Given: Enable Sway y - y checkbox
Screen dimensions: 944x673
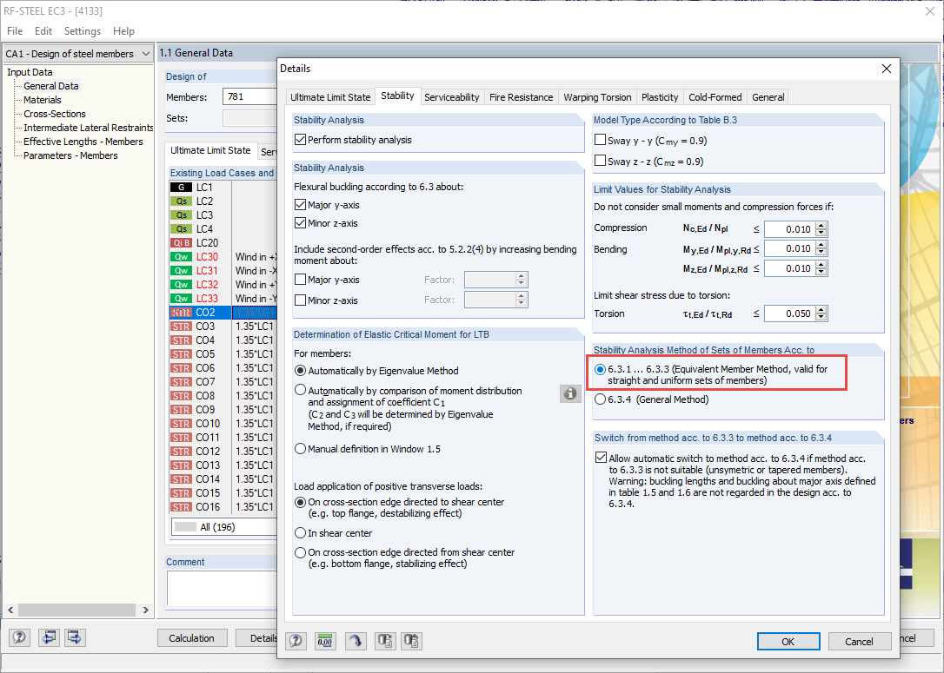Looking at the screenshot, I should [601, 140].
